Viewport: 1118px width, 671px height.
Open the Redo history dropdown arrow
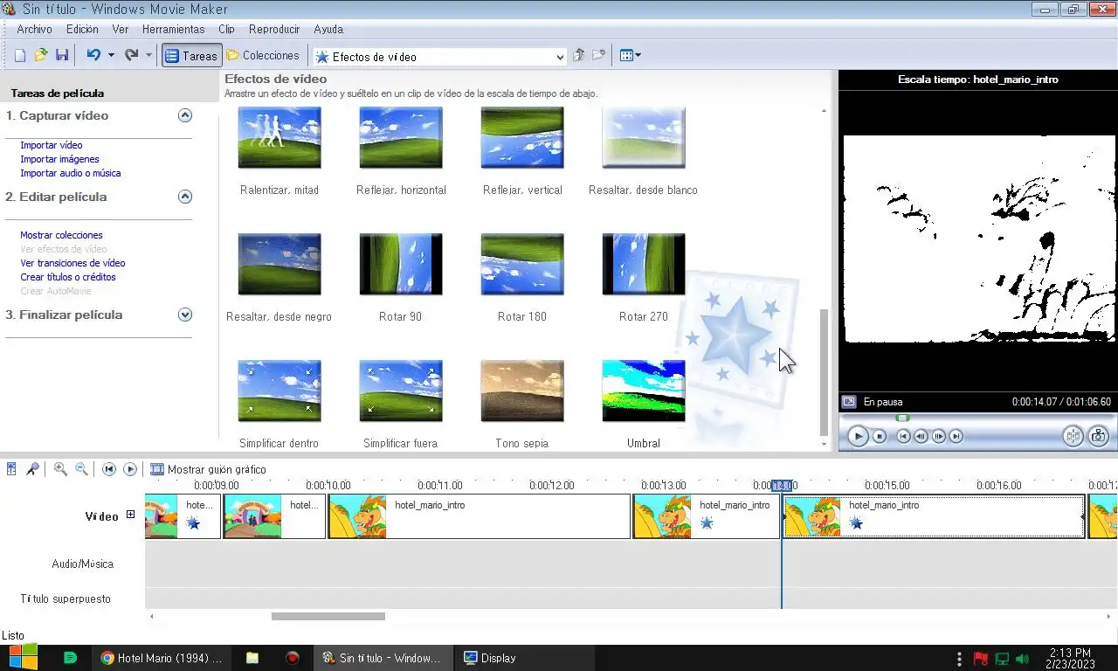148,55
